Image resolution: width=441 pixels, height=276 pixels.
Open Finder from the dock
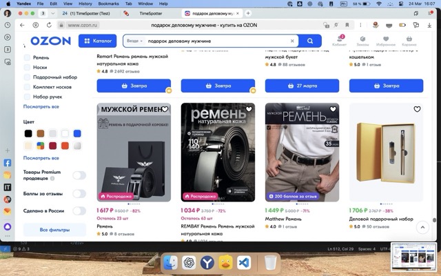pyautogui.click(x=170, y=262)
